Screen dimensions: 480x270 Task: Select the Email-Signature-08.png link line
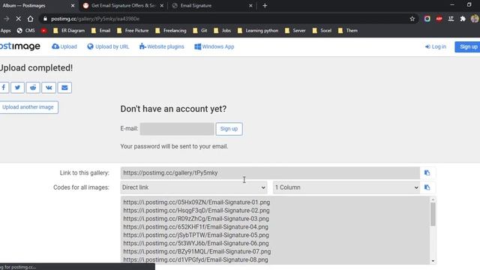(196, 260)
